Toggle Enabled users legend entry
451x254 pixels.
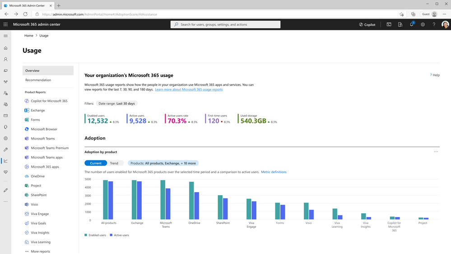pyautogui.click(x=95, y=235)
